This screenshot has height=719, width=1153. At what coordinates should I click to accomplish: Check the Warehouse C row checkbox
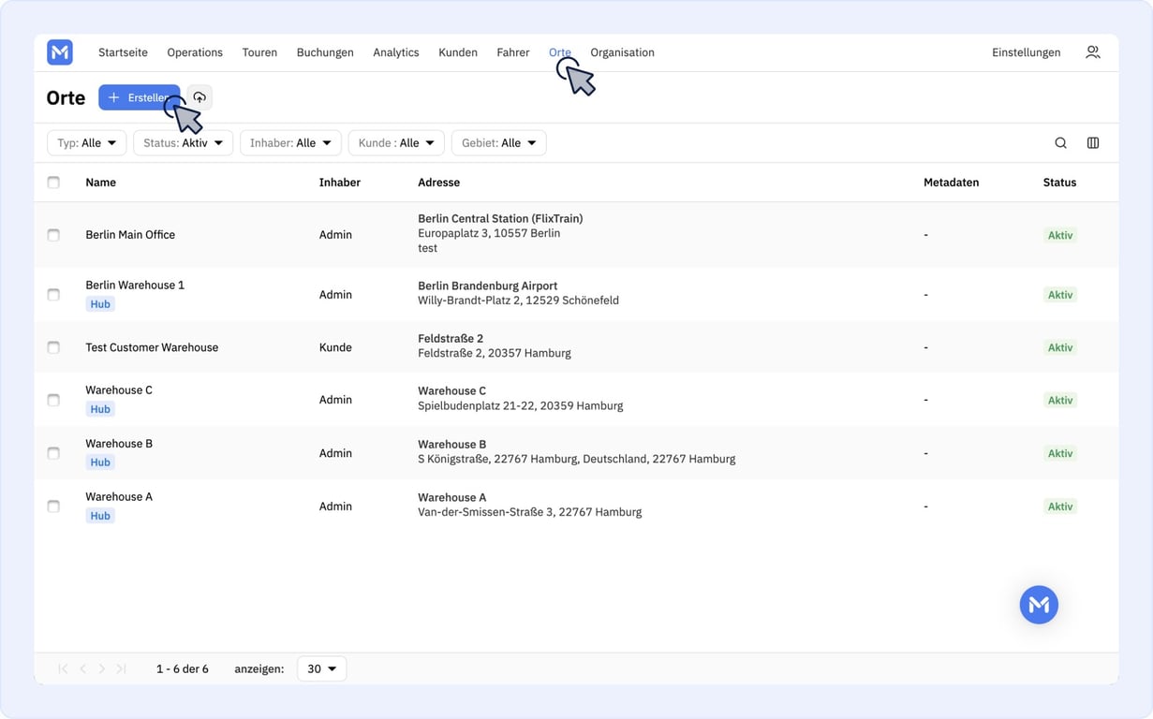click(53, 400)
